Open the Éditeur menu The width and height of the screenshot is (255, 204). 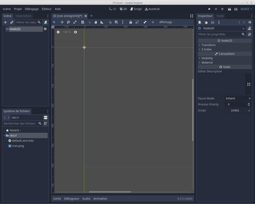(x=47, y=9)
